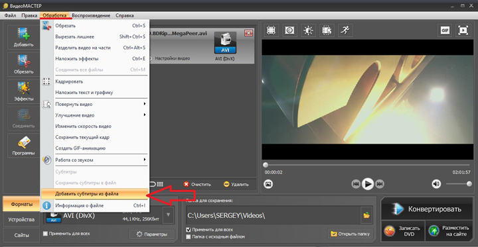
Task: Switch to the Устройства tab
Action: pos(21,220)
